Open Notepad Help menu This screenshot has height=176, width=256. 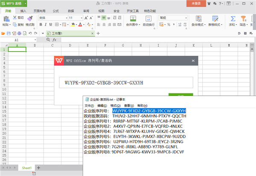[x=143, y=106]
